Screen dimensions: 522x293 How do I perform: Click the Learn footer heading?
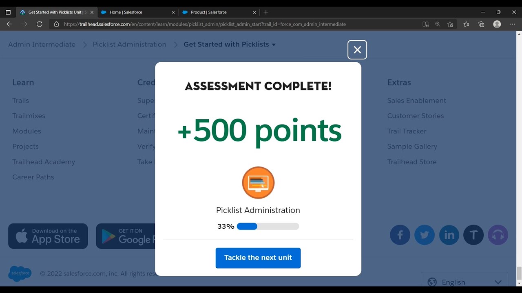click(x=23, y=82)
